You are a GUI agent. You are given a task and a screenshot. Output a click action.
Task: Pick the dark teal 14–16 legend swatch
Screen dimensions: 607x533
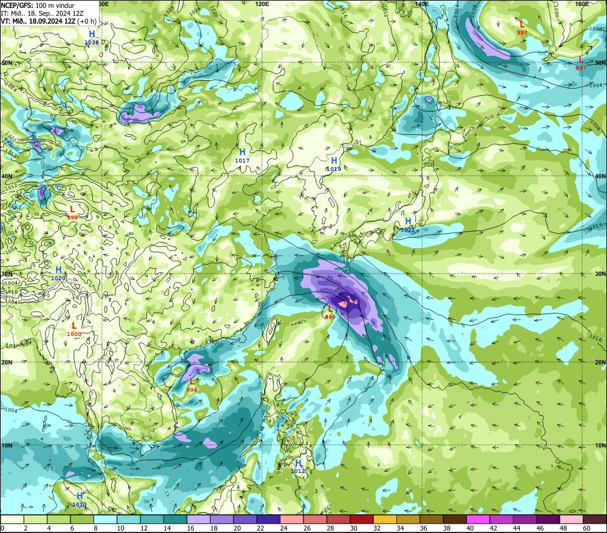(x=175, y=520)
